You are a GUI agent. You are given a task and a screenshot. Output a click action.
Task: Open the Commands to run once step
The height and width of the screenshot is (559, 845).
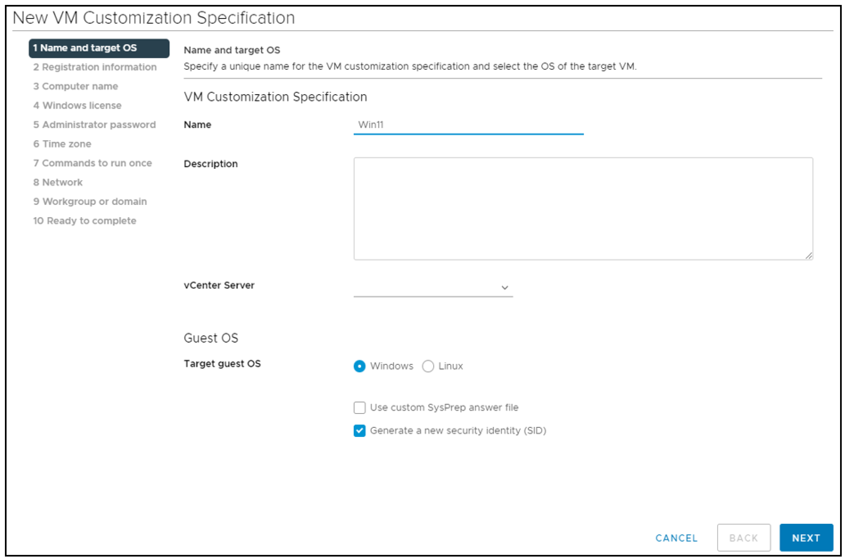[x=93, y=163]
